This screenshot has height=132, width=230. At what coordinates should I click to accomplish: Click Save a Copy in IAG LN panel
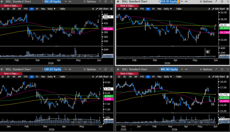pos(11,6)
